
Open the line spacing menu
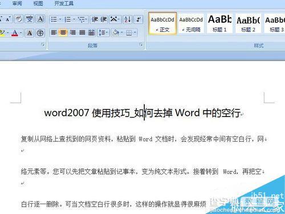103,33
